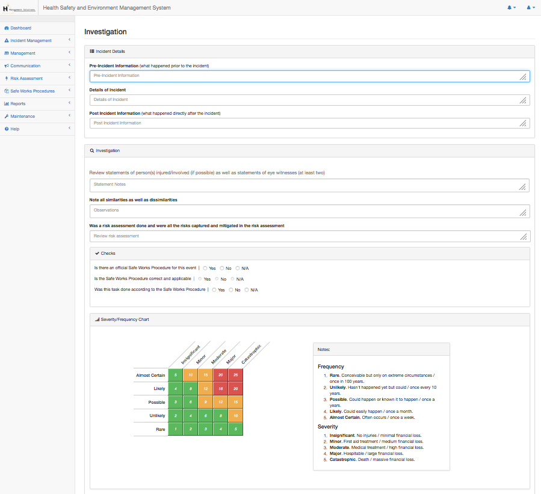Click the Incident Management warning triangle icon
Screen dimensions: 541x494
(6, 41)
